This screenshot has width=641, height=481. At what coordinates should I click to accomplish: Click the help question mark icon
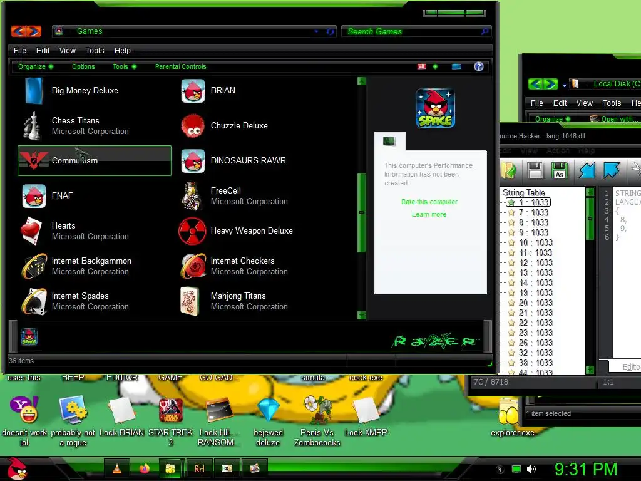click(479, 66)
